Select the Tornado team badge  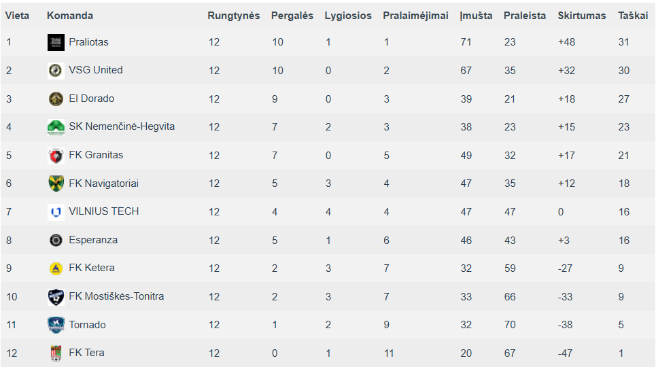(x=56, y=325)
